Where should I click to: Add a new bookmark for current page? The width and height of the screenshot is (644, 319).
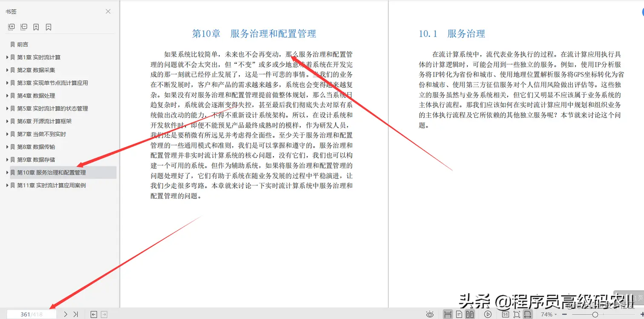pyautogui.click(x=36, y=26)
